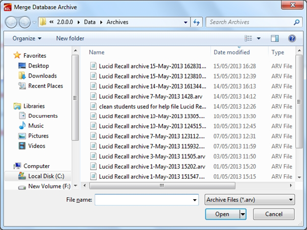Change view with the view icon
The height and width of the screenshot is (230, 307).
click(248, 38)
